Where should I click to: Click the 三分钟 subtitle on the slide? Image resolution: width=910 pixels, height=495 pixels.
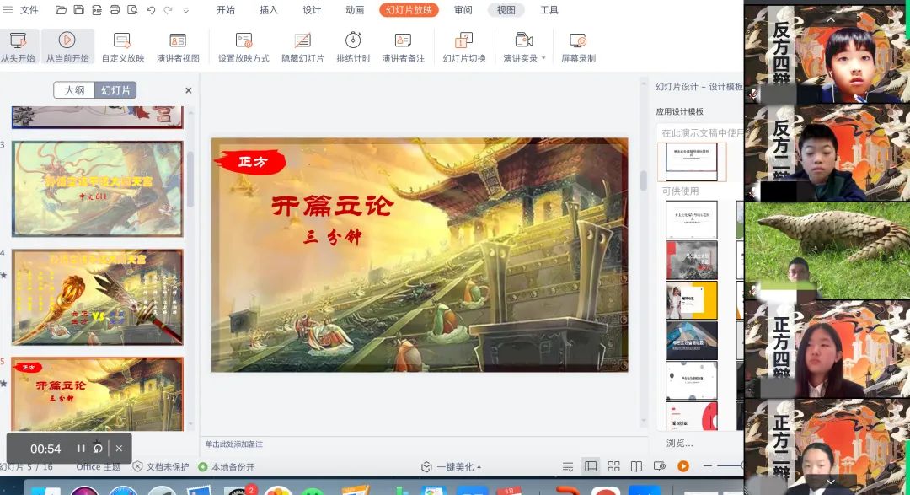(333, 237)
